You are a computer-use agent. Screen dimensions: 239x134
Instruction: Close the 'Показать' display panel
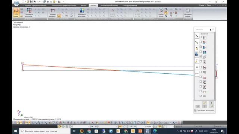tap(213, 29)
